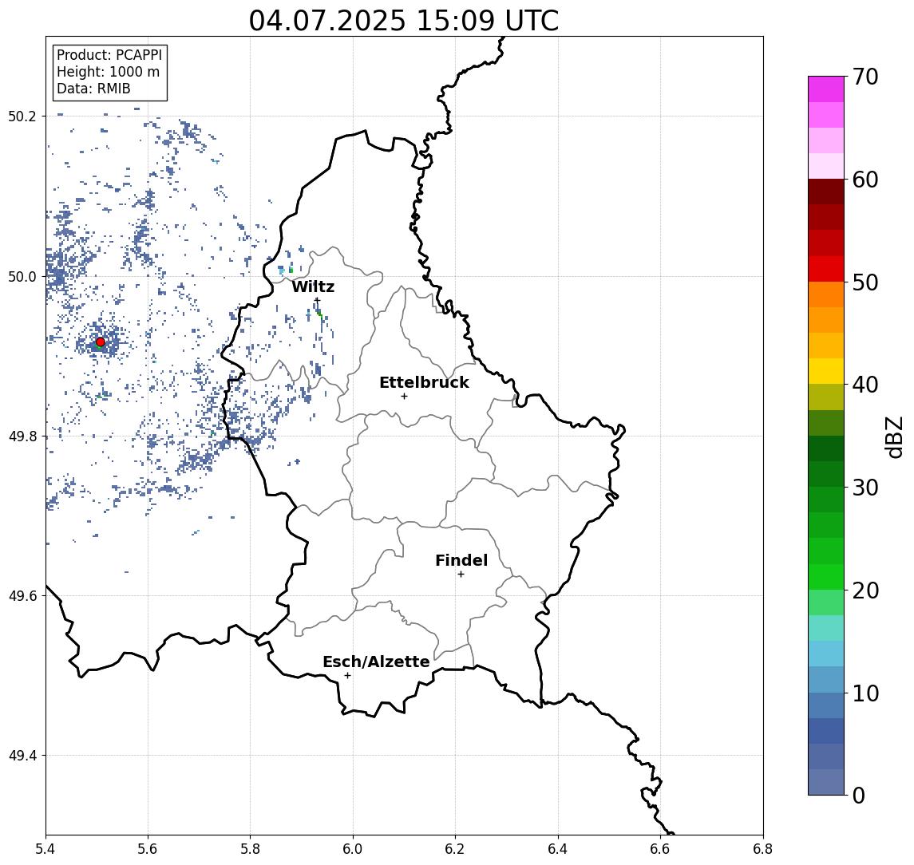Image resolution: width=914 pixels, height=865 pixels.
Task: Click the colorbar tick label 30
Action: pos(865,488)
